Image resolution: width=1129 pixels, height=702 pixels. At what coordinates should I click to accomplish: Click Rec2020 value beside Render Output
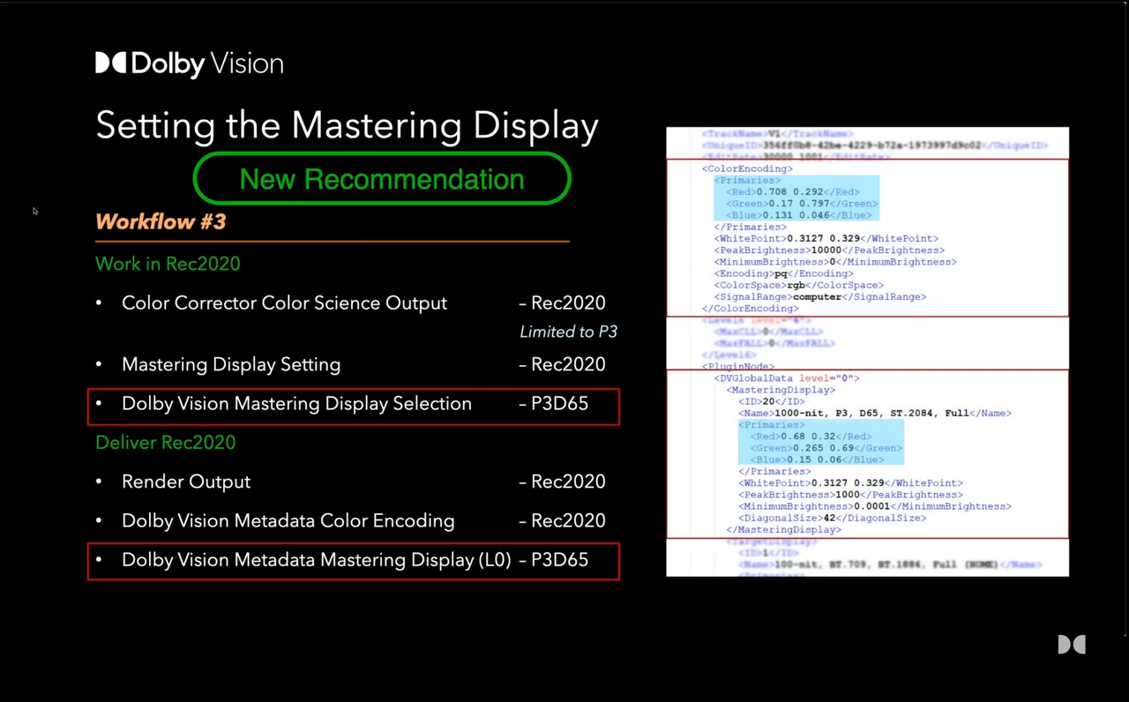(568, 482)
